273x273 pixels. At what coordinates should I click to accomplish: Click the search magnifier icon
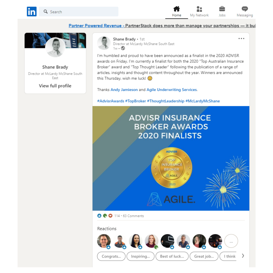click(45, 12)
